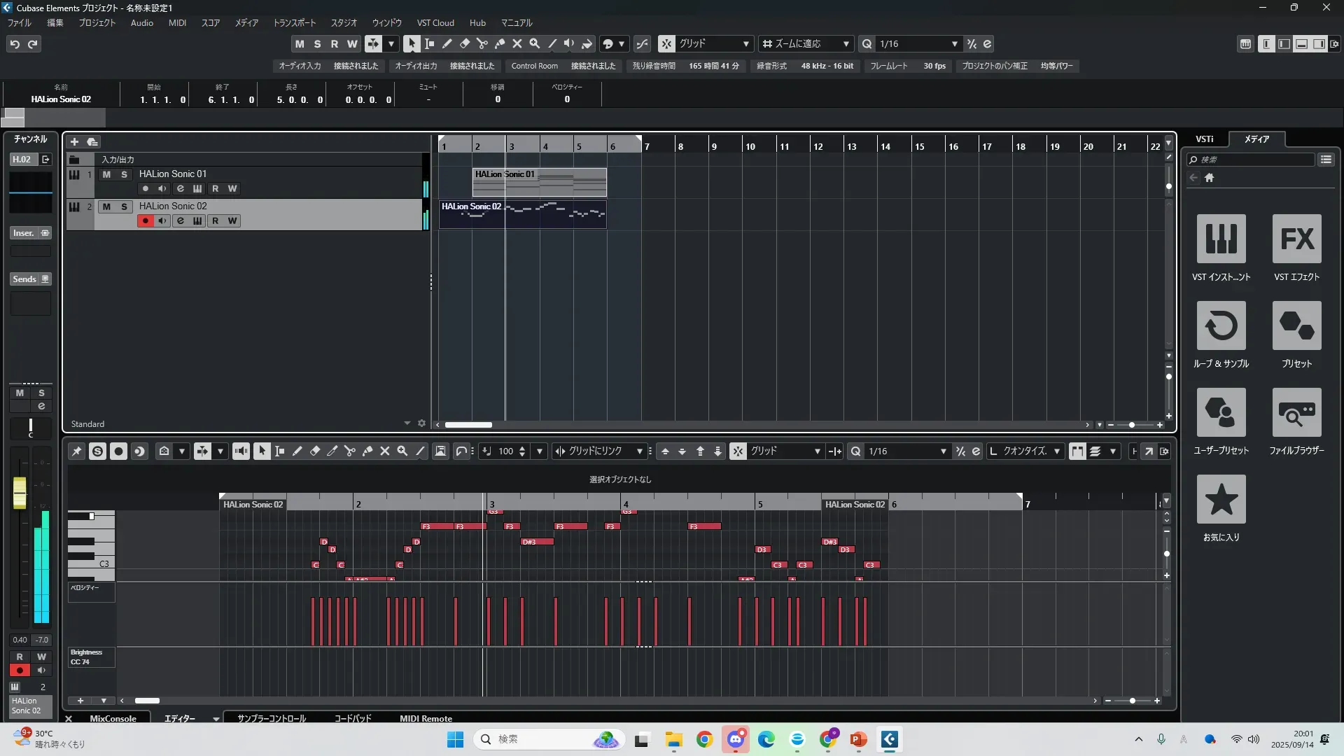Click the Sends section button in channel inspector
Screen dimensions: 1344x756
click(24, 279)
